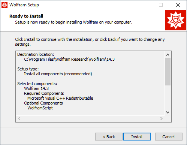Click the Install button
Screen dimensions: 187x145
137,137
